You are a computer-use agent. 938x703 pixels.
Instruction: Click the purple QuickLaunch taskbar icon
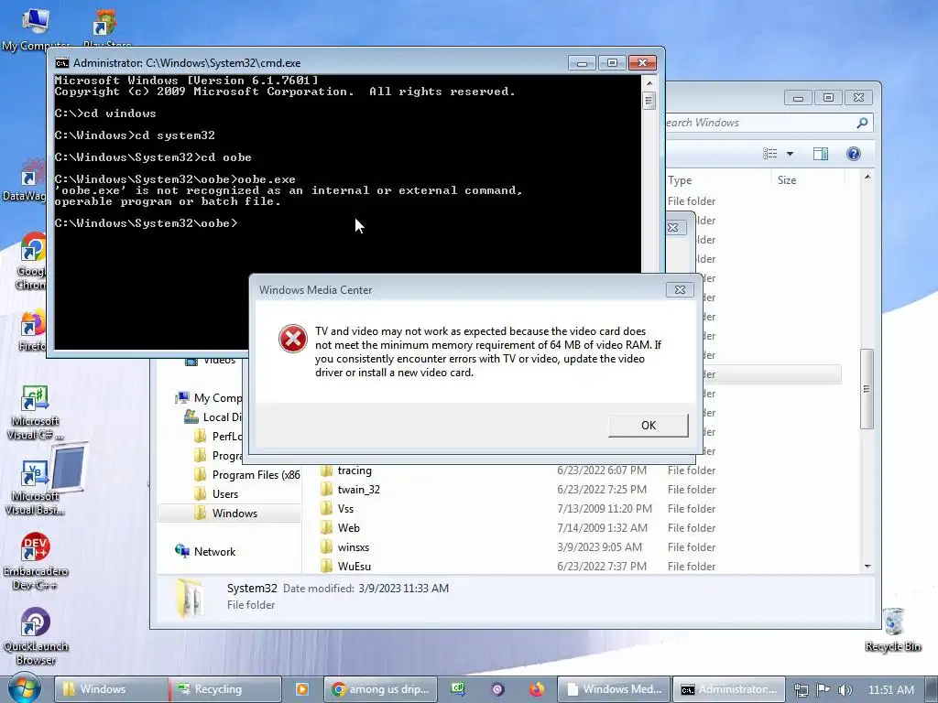[x=497, y=689]
